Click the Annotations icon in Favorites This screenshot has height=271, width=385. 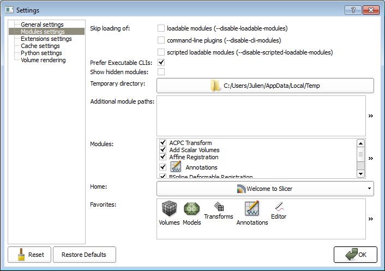[x=252, y=209]
